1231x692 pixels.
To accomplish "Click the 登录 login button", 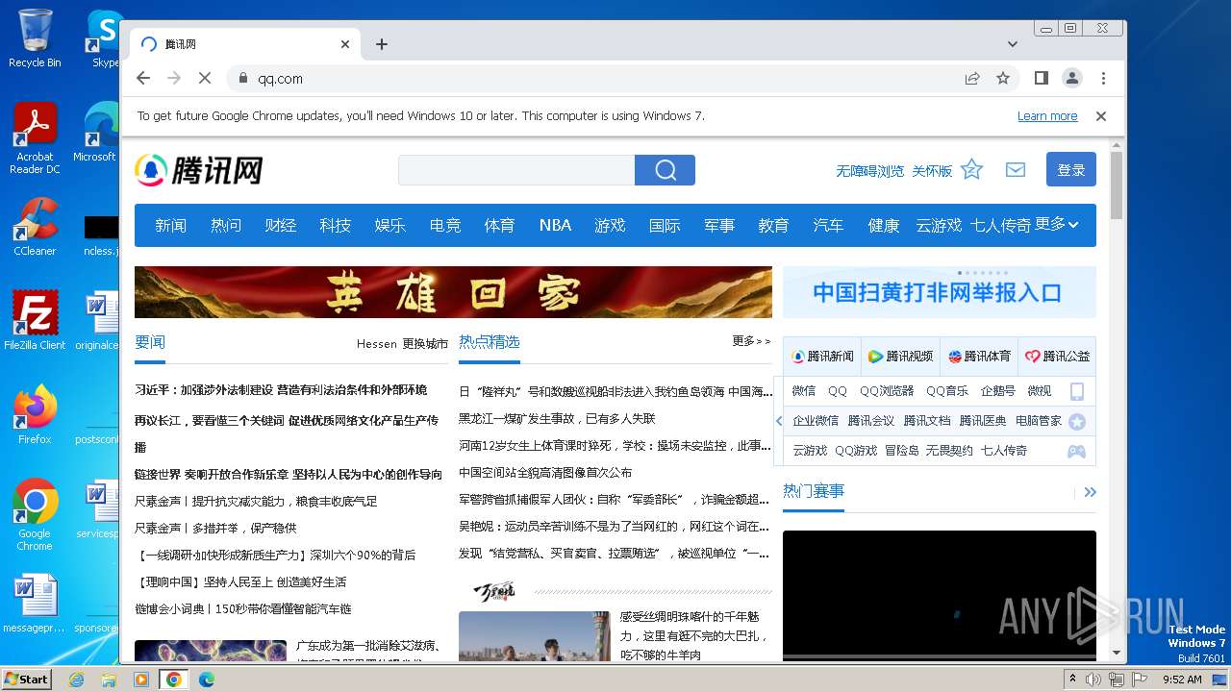I will click(1071, 169).
